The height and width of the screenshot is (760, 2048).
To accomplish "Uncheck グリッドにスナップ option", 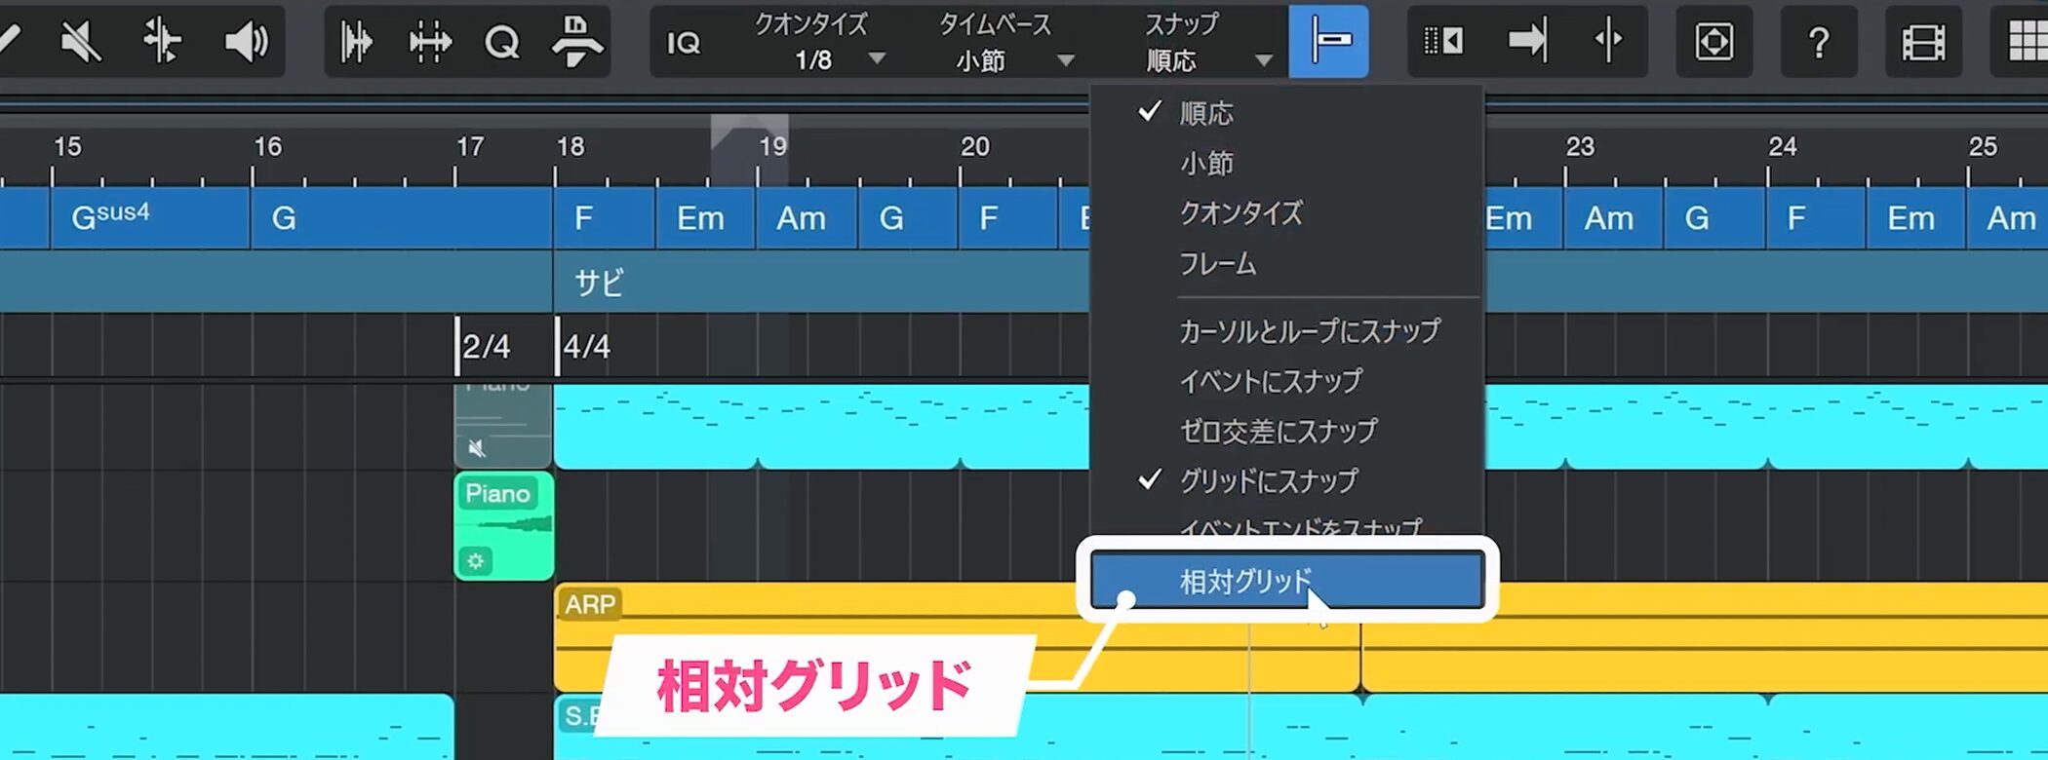I will pyautogui.click(x=1268, y=480).
